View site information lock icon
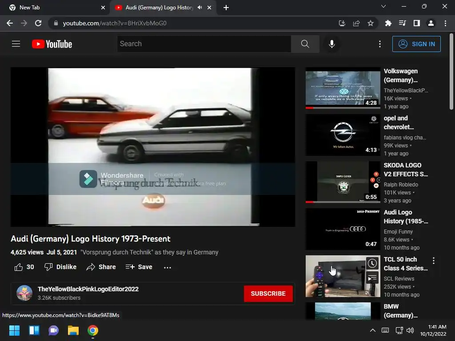The image size is (455, 341). 56,23
